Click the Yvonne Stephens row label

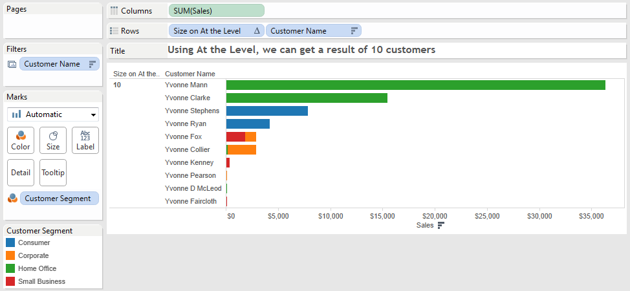[x=192, y=111]
